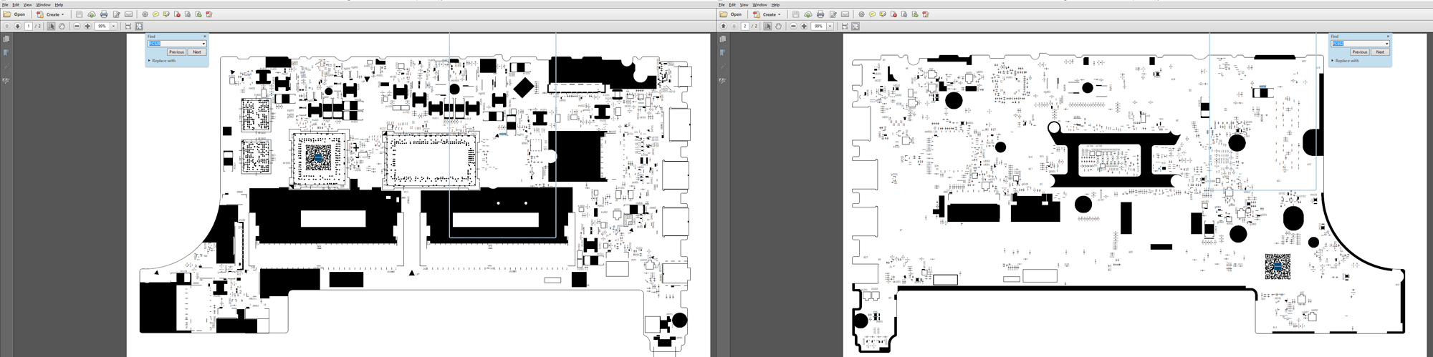Click the email envelope icon in right window

(845, 14)
